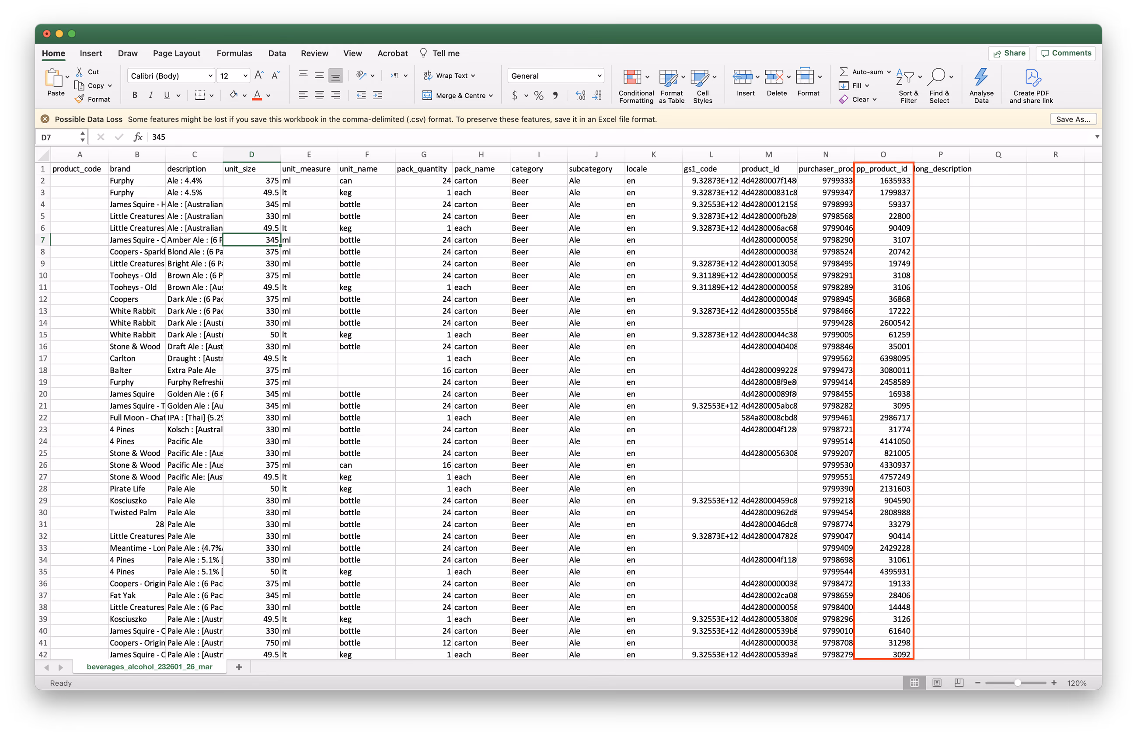Click the zoom out minus button
Viewport: 1137px width, 736px height.
977,683
